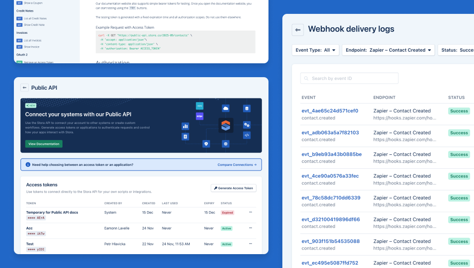Click the shield security icon in the banner
The image size is (474, 268).
coord(206,144)
